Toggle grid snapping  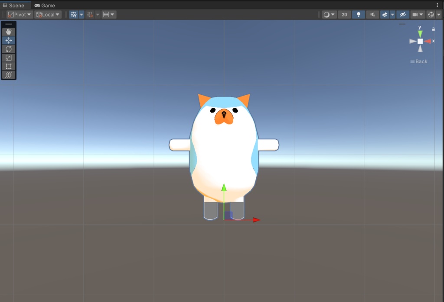click(x=90, y=14)
